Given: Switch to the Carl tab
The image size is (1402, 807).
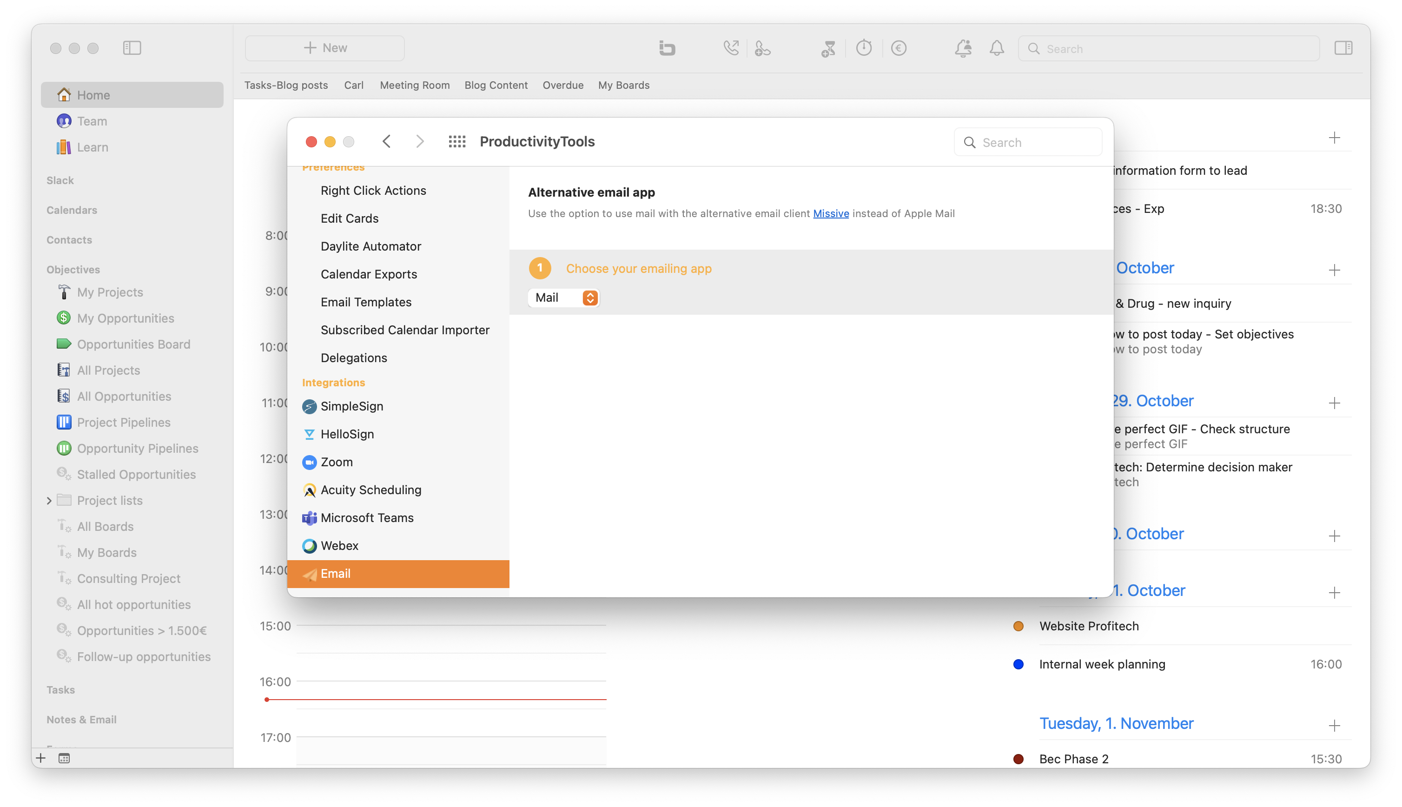Looking at the screenshot, I should pyautogui.click(x=354, y=86).
